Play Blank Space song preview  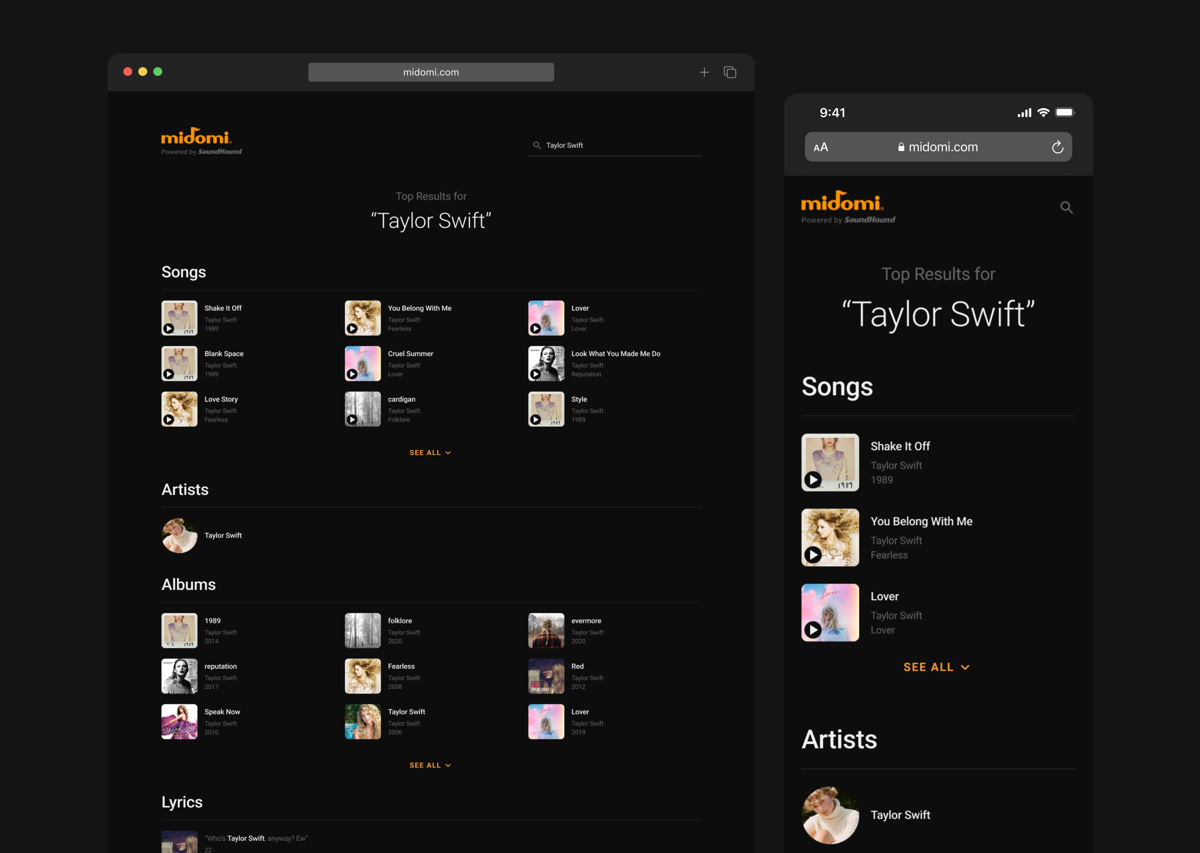pos(169,374)
